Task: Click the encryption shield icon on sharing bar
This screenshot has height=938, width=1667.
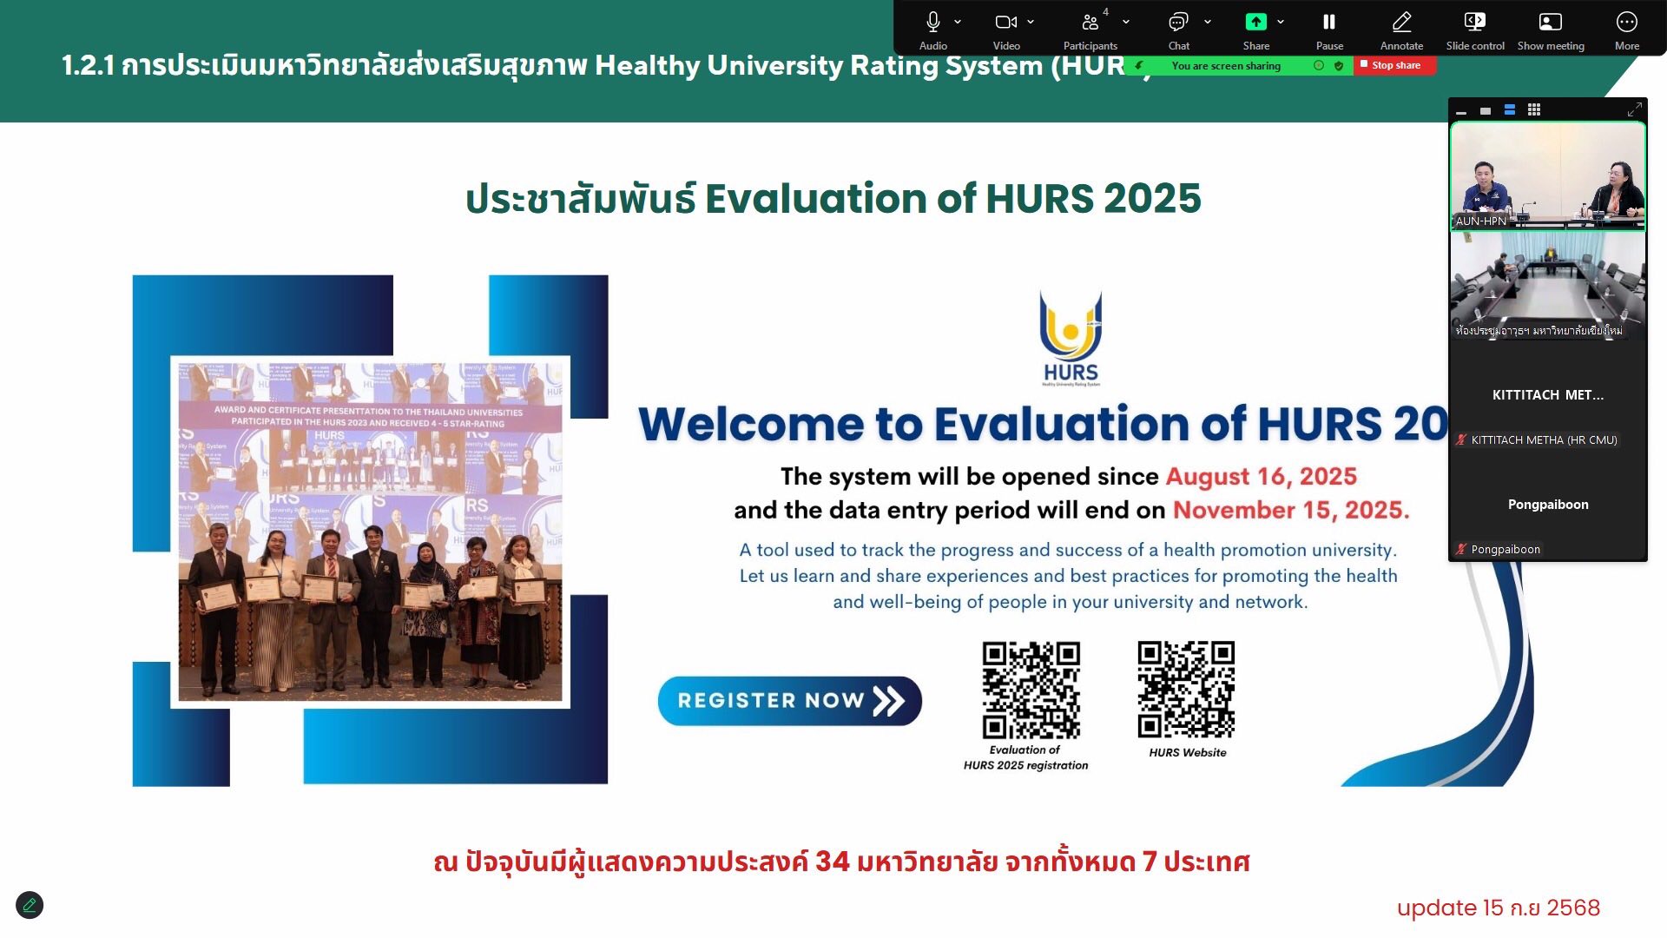Action: pyautogui.click(x=1339, y=66)
